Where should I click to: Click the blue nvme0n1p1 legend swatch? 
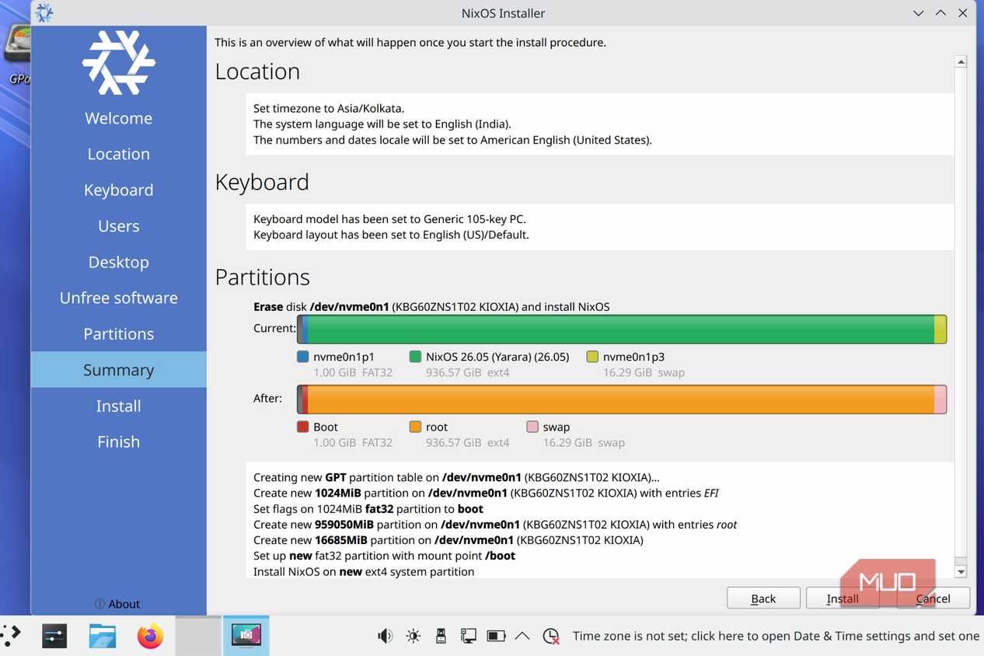point(303,357)
